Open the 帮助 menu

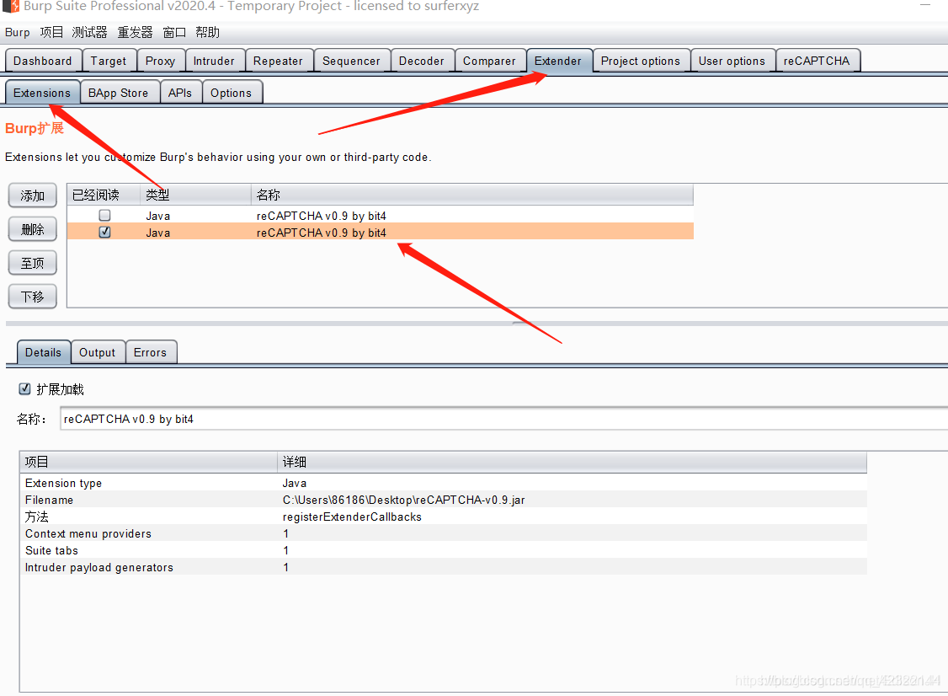(207, 32)
